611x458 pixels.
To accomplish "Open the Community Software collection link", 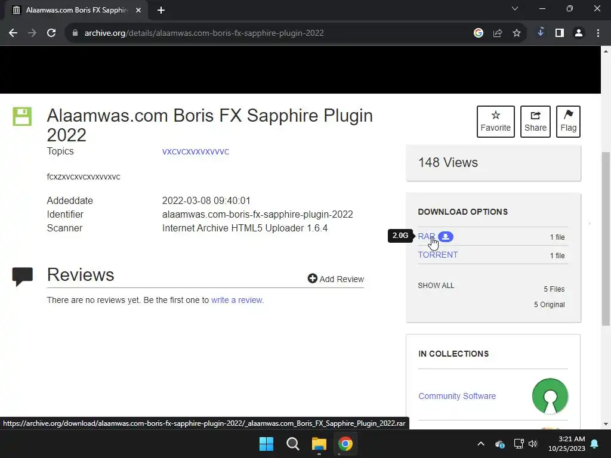I will (x=457, y=396).
